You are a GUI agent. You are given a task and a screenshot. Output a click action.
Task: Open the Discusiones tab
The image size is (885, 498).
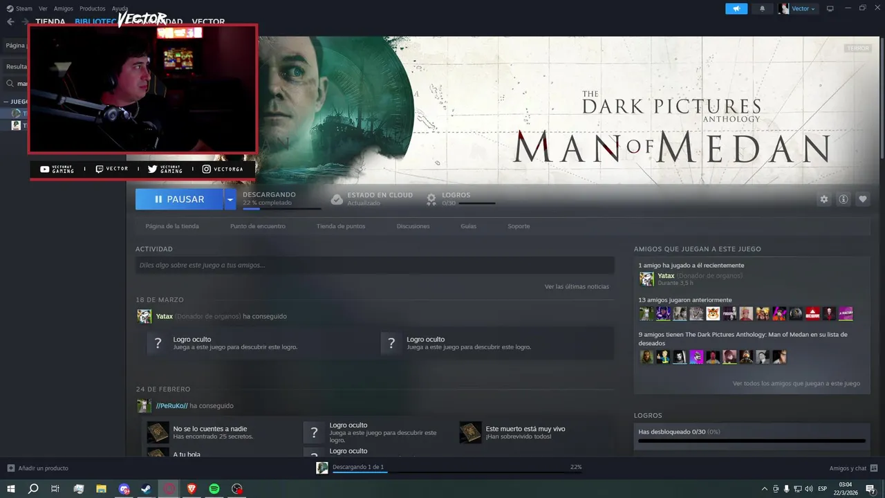pos(413,226)
